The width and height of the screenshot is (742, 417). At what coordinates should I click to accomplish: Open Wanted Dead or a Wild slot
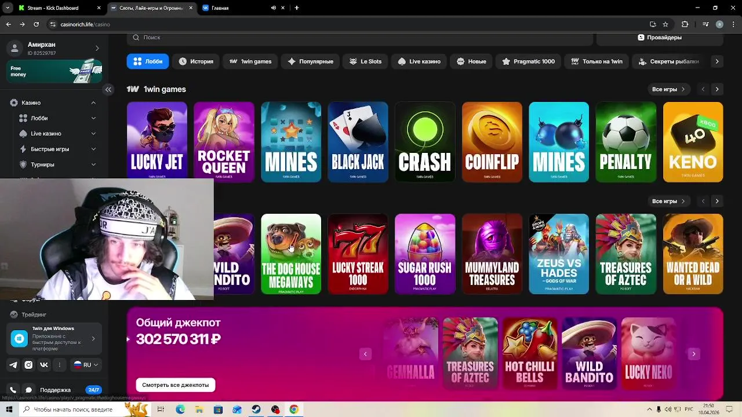[693, 254]
